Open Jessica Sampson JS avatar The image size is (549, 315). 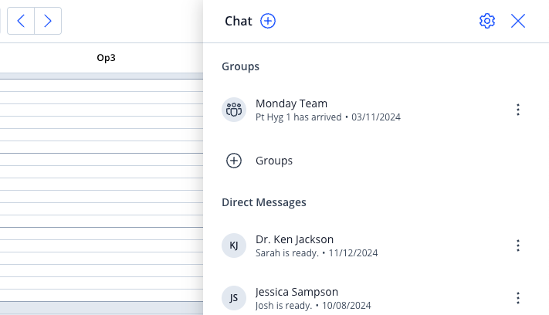coord(234,298)
